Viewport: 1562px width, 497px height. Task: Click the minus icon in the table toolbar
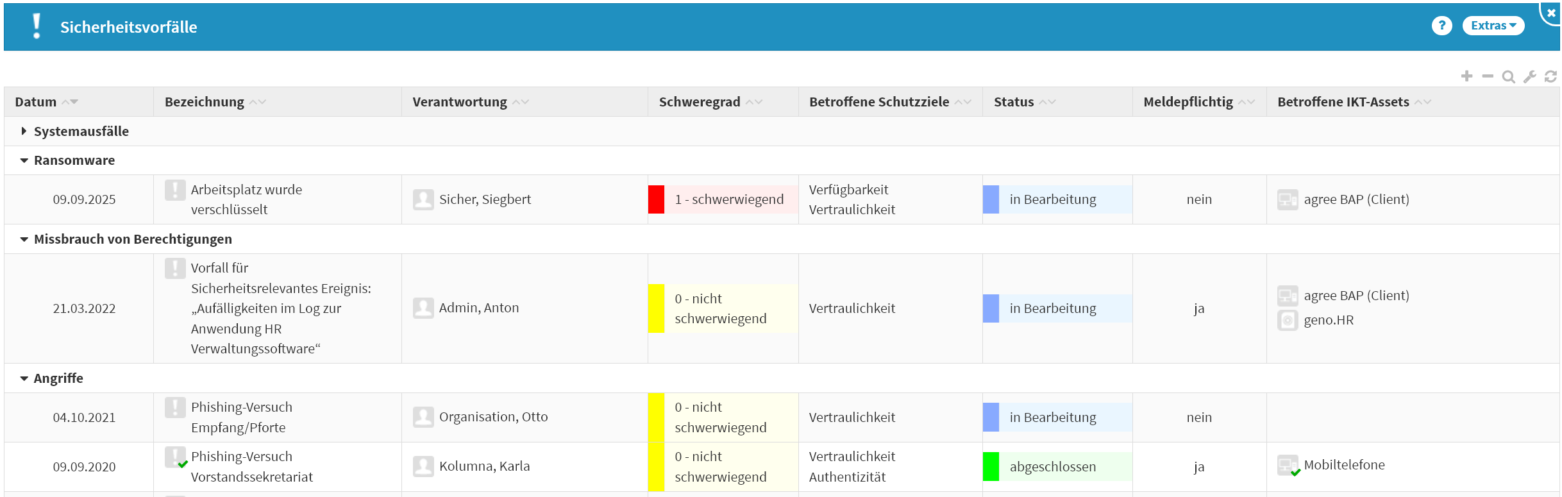click(1488, 76)
